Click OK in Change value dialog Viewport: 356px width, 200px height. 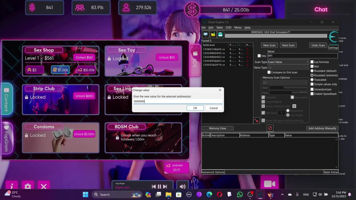coord(195,108)
